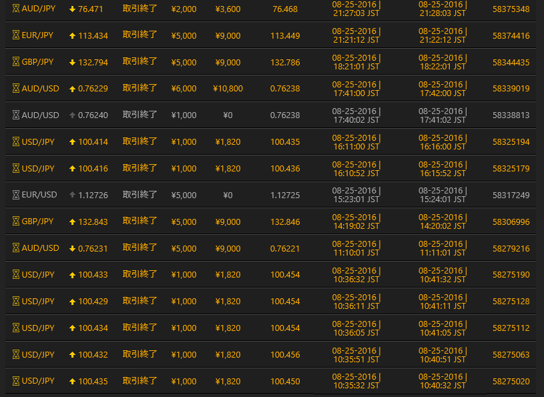544x397 pixels.
Task: Click the ¥10,800 payout amount
Action: tap(228, 89)
